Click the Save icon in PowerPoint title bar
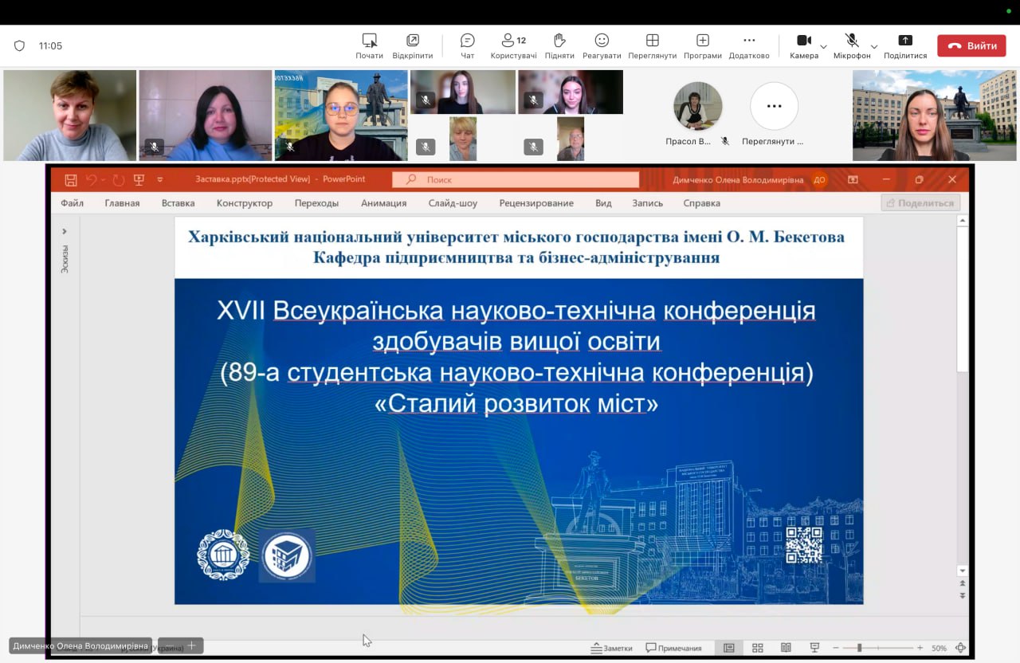The height and width of the screenshot is (663, 1020). (71, 179)
